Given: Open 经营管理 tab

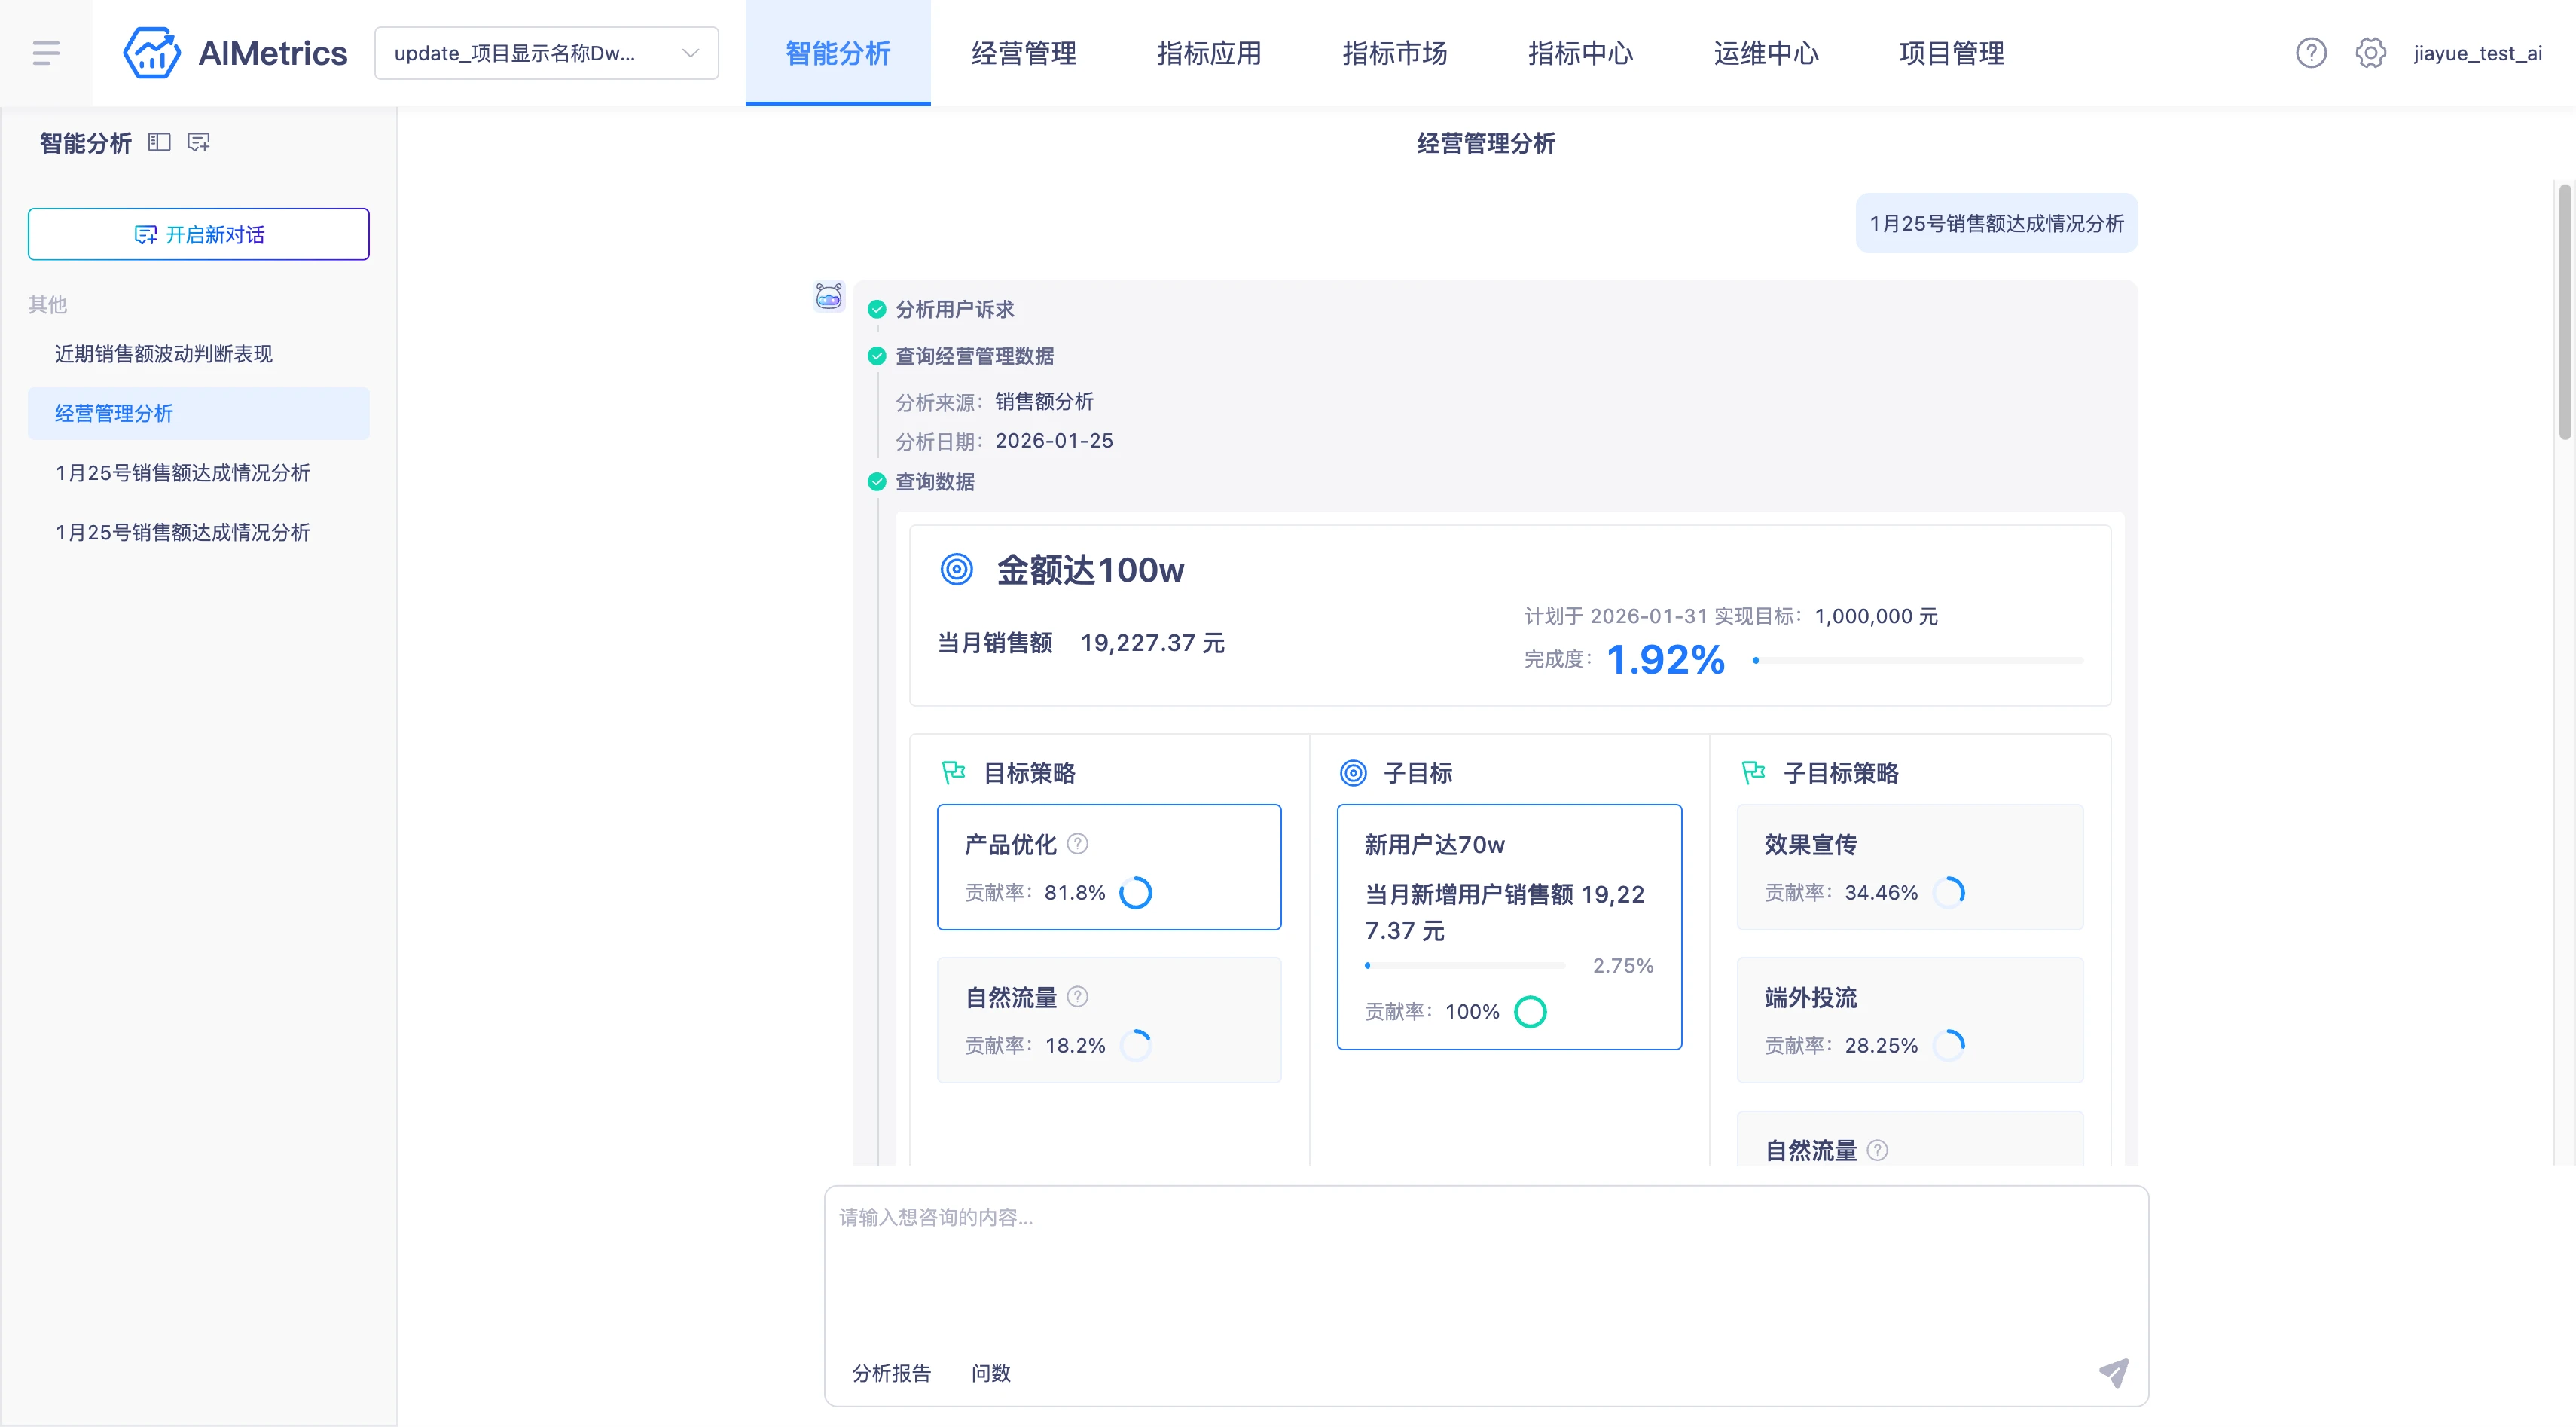Looking at the screenshot, I should (1024, 53).
